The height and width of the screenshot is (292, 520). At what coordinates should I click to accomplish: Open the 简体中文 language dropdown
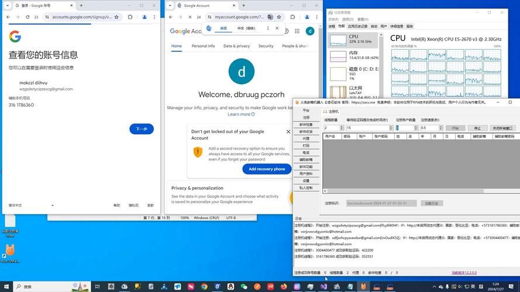point(31,205)
